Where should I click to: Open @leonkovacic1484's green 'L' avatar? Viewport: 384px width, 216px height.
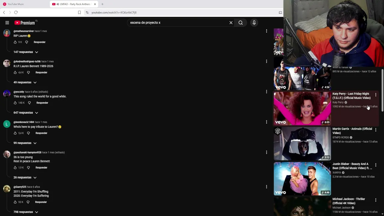click(x=7, y=124)
